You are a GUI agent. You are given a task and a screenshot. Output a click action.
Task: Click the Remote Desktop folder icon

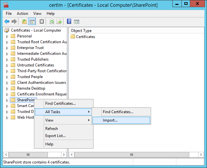click(x=13, y=88)
